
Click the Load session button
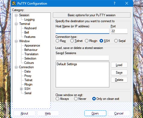pos(119,65)
